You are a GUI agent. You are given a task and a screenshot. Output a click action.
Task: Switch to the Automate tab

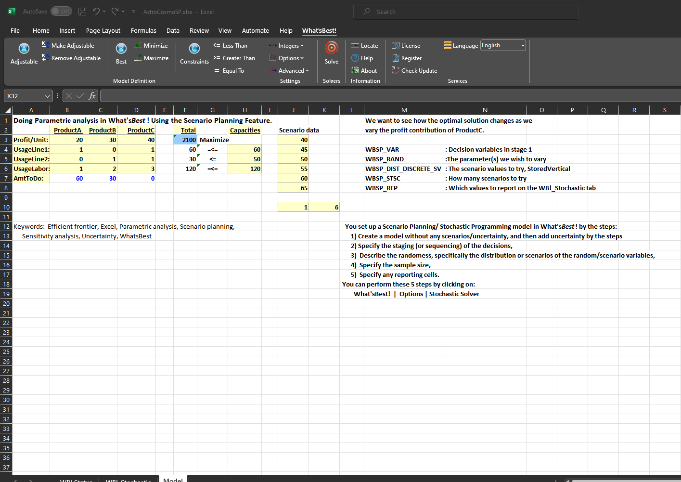coord(255,30)
